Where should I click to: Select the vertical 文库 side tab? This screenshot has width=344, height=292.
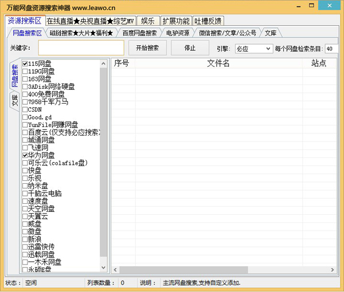tap(15, 101)
